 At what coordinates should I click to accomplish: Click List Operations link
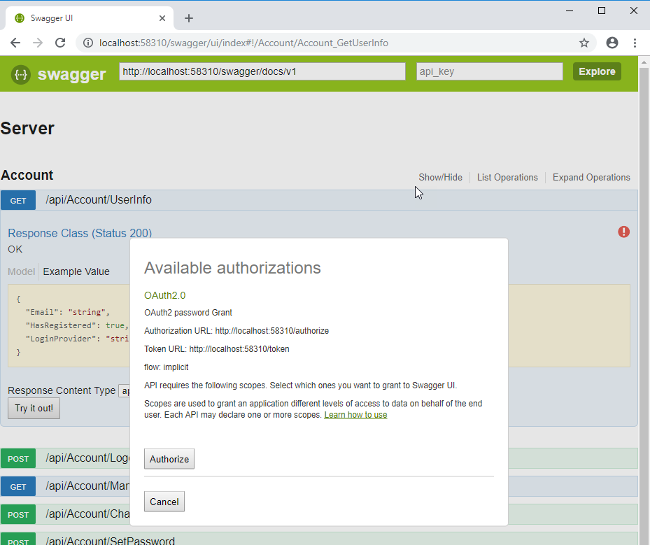click(x=507, y=178)
